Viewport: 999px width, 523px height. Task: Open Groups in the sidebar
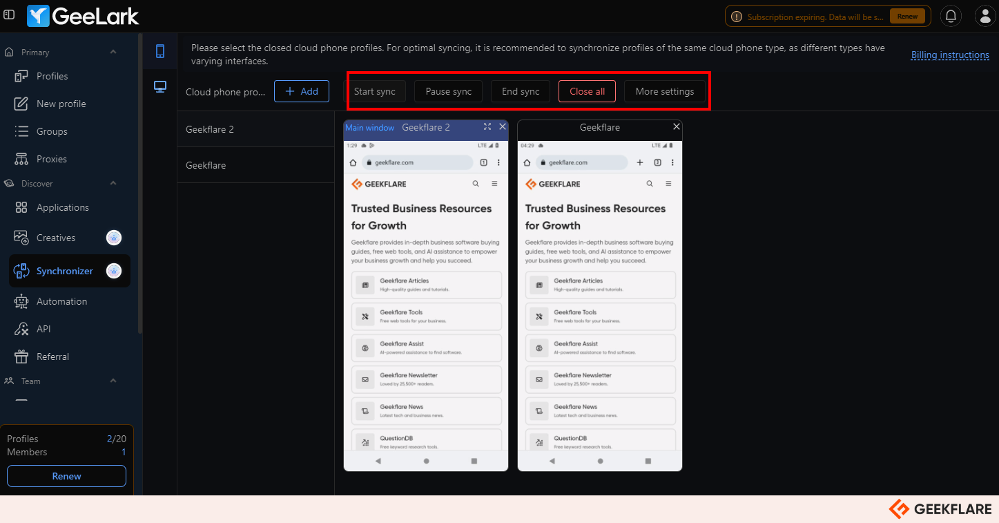[52, 131]
